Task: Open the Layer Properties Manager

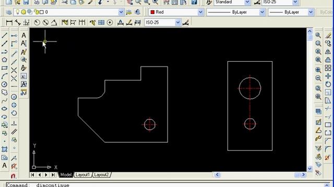Action: point(9,12)
